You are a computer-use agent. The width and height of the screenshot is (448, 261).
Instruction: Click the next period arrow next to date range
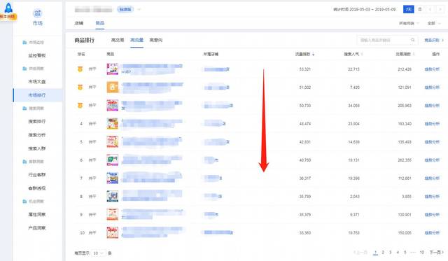click(440, 9)
